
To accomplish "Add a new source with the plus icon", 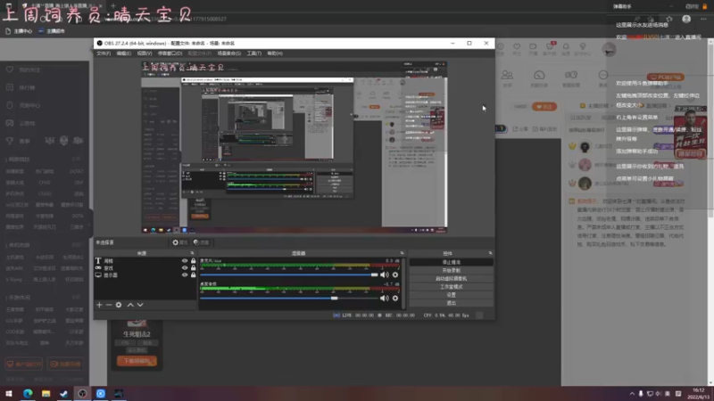I will [99, 305].
